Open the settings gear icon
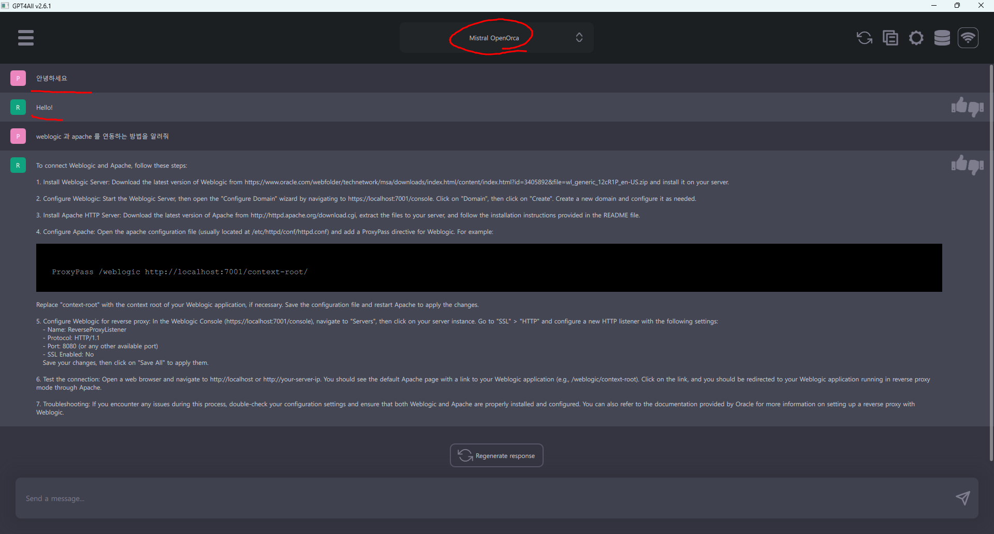The image size is (994, 534). (x=916, y=38)
